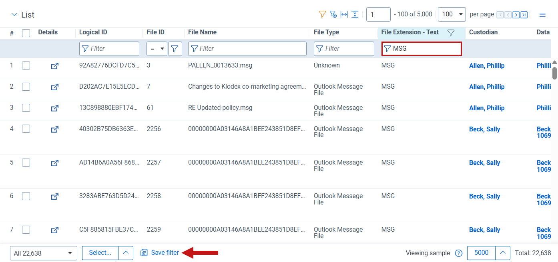Go to the next page of results
This screenshot has height=262, width=558.
(516, 15)
